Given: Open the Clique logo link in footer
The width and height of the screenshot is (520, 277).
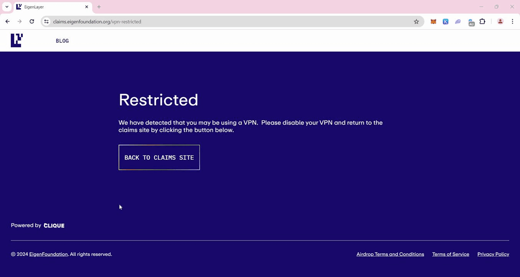Looking at the screenshot, I should pos(54,225).
